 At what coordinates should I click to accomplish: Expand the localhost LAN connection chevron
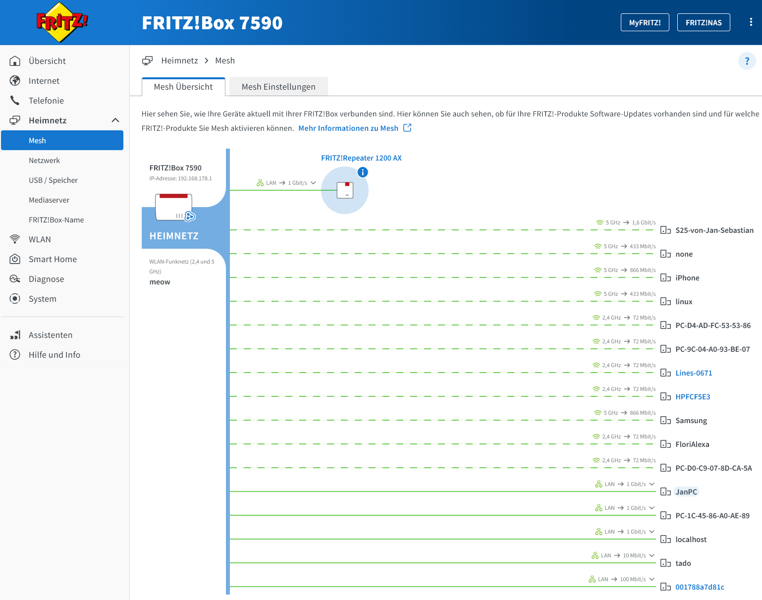[x=652, y=532]
